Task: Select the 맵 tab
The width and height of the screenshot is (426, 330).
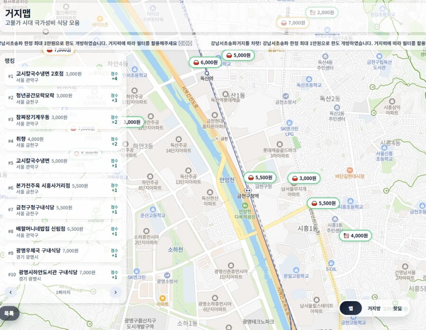Action: click(x=351, y=308)
